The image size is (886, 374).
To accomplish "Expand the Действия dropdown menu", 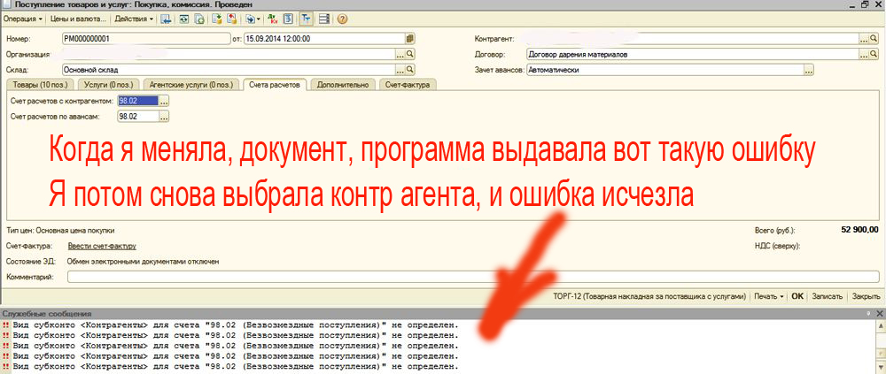I will point(134,19).
